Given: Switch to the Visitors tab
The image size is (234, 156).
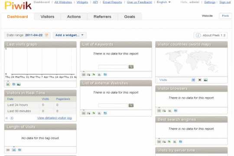Looking at the screenshot, I should point(48,16).
